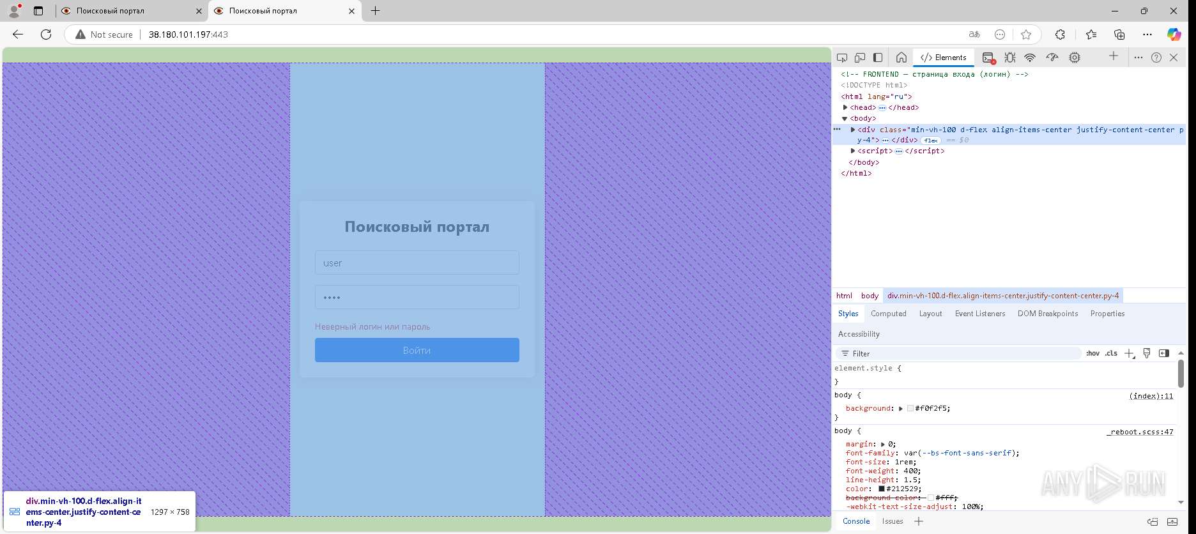
Task: Open Event Listeners tab
Action: (x=980, y=314)
